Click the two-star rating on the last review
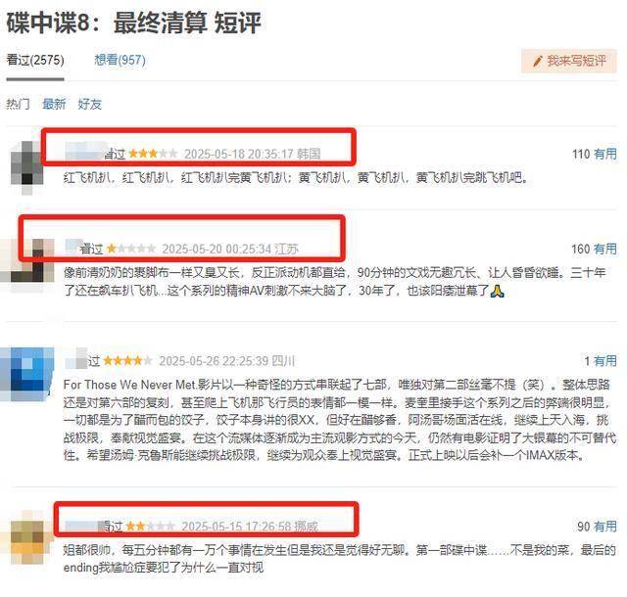 point(150,527)
